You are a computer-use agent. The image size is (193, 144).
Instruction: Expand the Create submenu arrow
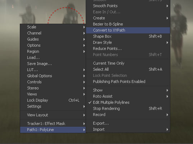(x=167, y=18)
